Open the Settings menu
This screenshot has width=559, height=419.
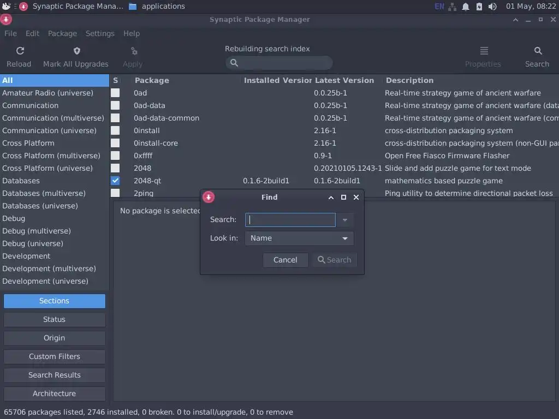[100, 33]
